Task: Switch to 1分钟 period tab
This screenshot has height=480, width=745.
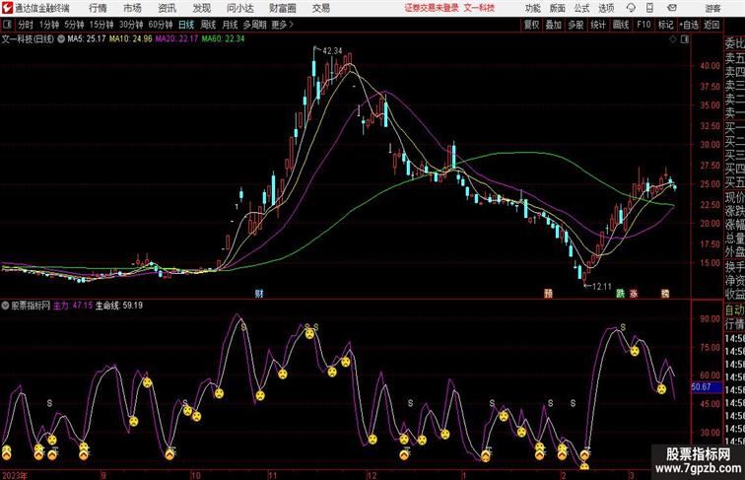Action: point(49,25)
